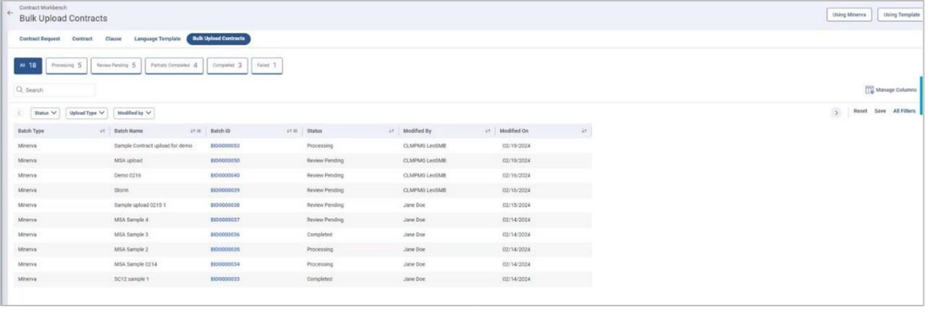Open the Language Template tab

(x=157, y=39)
